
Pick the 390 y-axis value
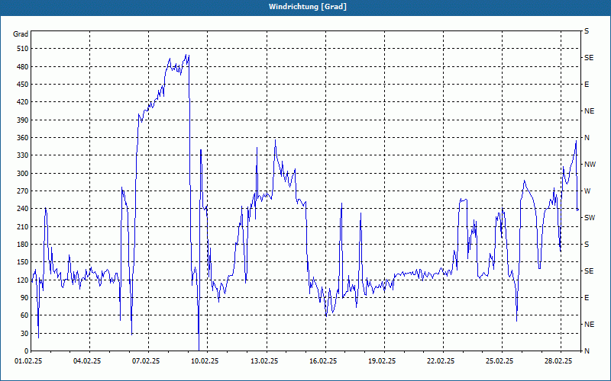coord(23,120)
